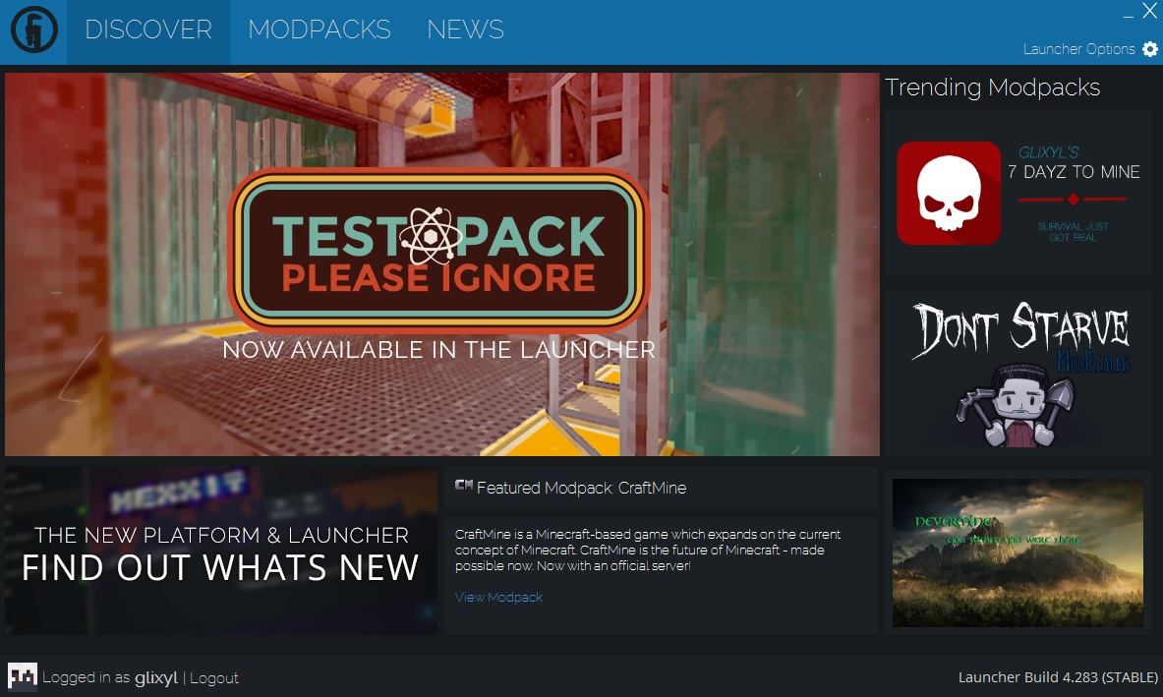Close the launcher with the X icon

tap(1149, 12)
